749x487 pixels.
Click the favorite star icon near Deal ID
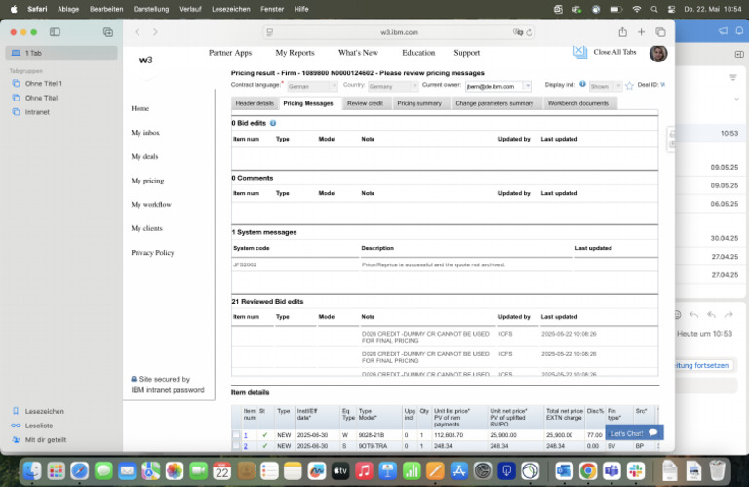630,86
